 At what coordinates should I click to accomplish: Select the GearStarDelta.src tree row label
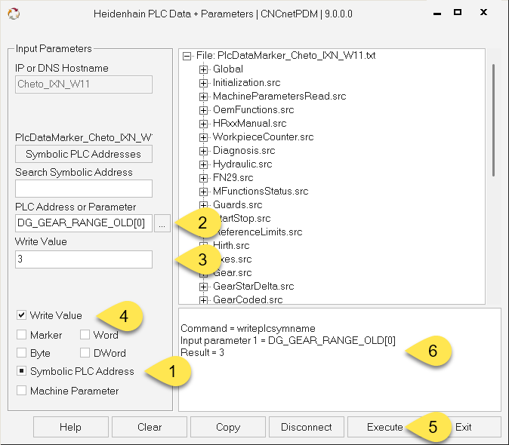tap(253, 287)
